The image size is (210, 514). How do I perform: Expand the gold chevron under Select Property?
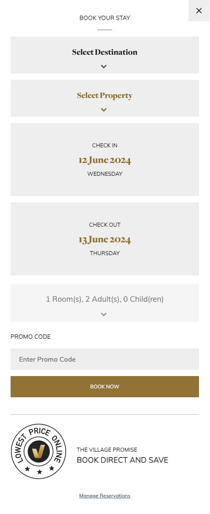(104, 110)
